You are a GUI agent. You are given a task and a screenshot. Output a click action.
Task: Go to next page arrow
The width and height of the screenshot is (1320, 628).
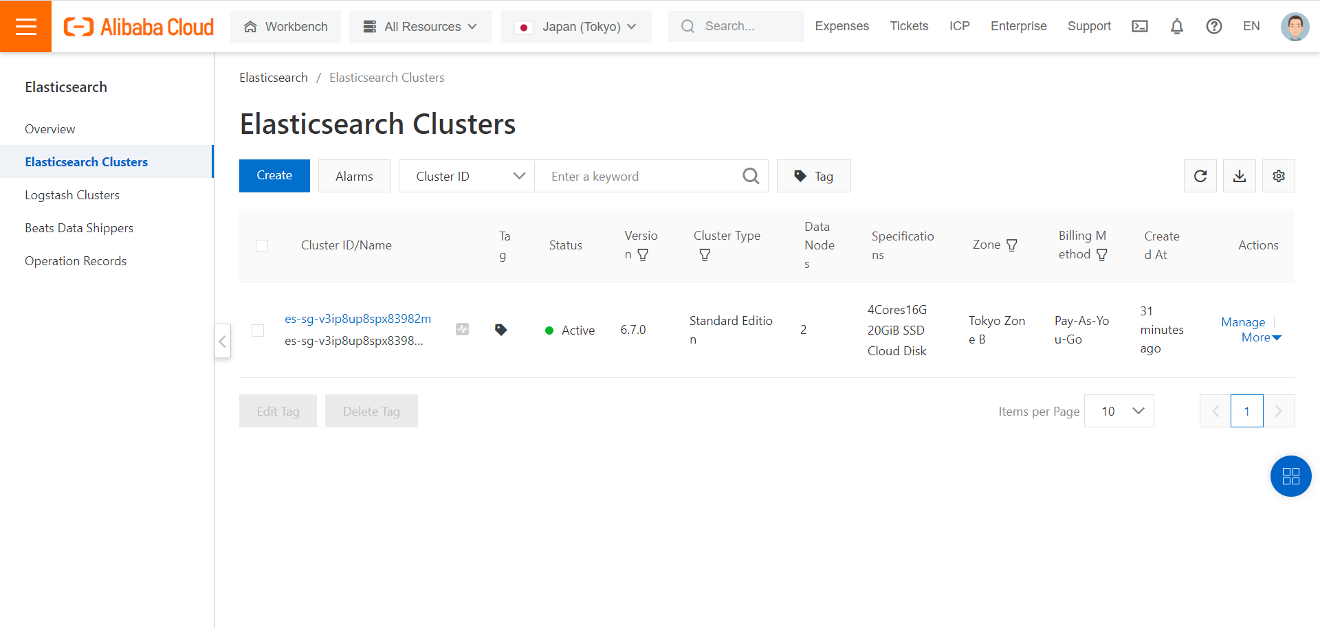click(x=1279, y=411)
